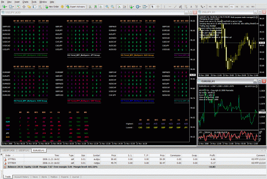Open the Account History terminal tab
The image size is (267, 179).
pyautogui.click(x=22, y=177)
